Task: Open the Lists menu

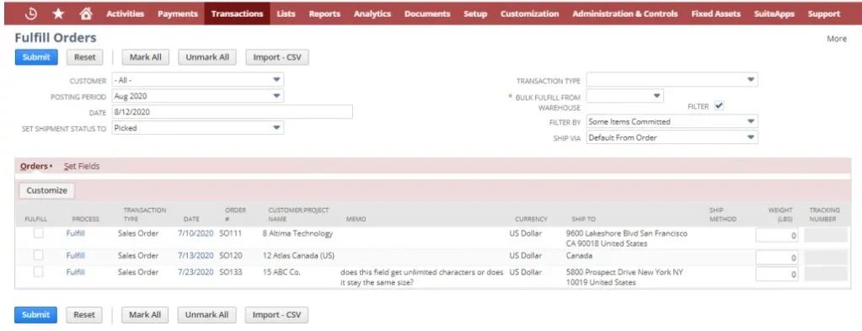Action: point(286,13)
